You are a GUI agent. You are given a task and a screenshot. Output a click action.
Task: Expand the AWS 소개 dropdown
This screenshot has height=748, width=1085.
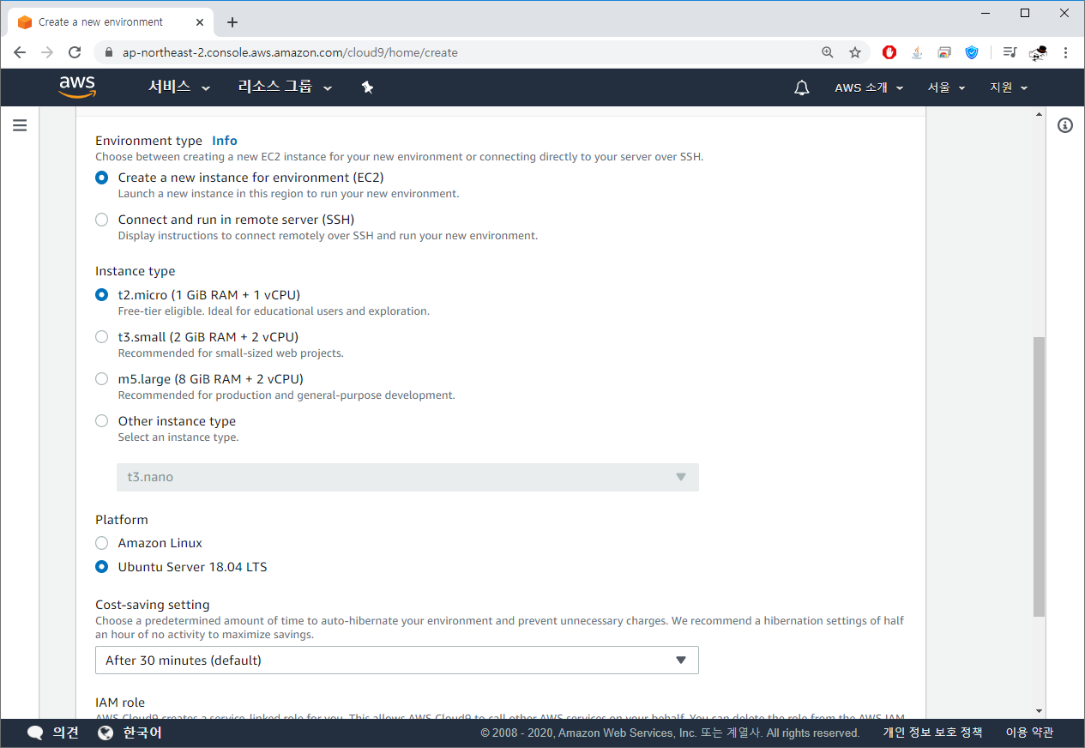pyautogui.click(x=869, y=87)
